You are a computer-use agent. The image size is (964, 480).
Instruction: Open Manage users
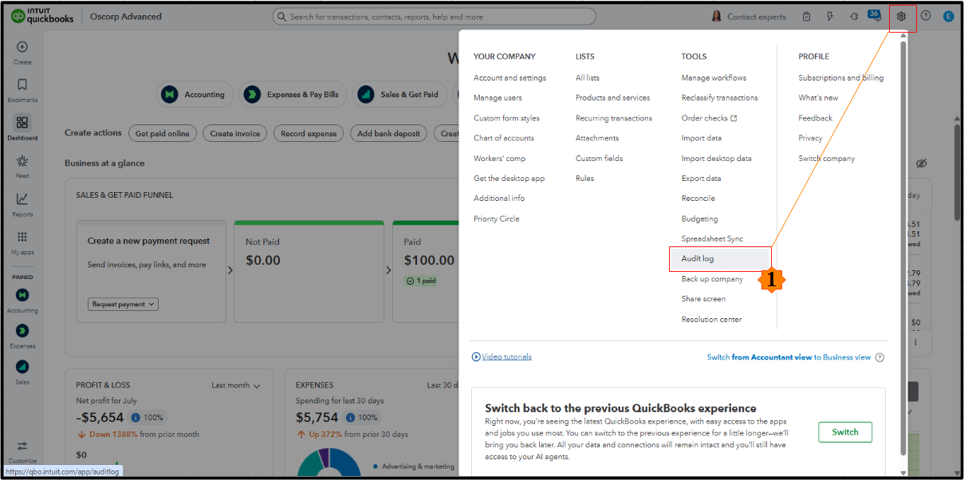(498, 97)
